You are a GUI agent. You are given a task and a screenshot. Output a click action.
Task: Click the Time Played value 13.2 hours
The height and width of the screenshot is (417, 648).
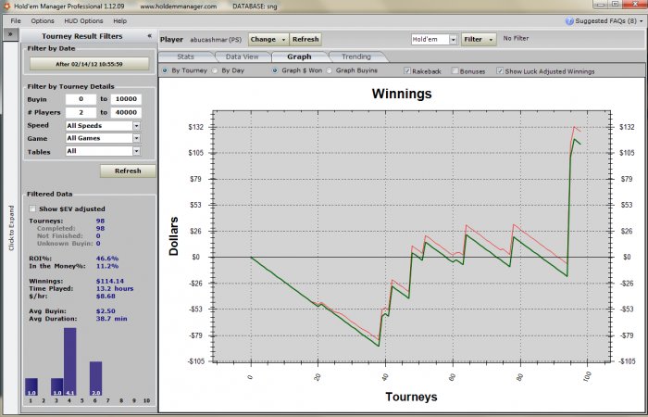click(x=115, y=289)
